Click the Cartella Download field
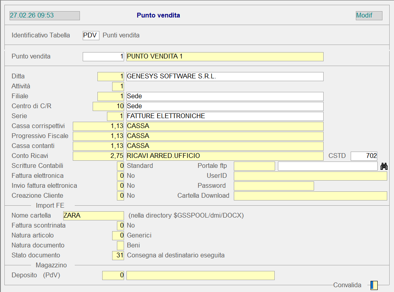This screenshot has width=394, height=292. point(310,196)
